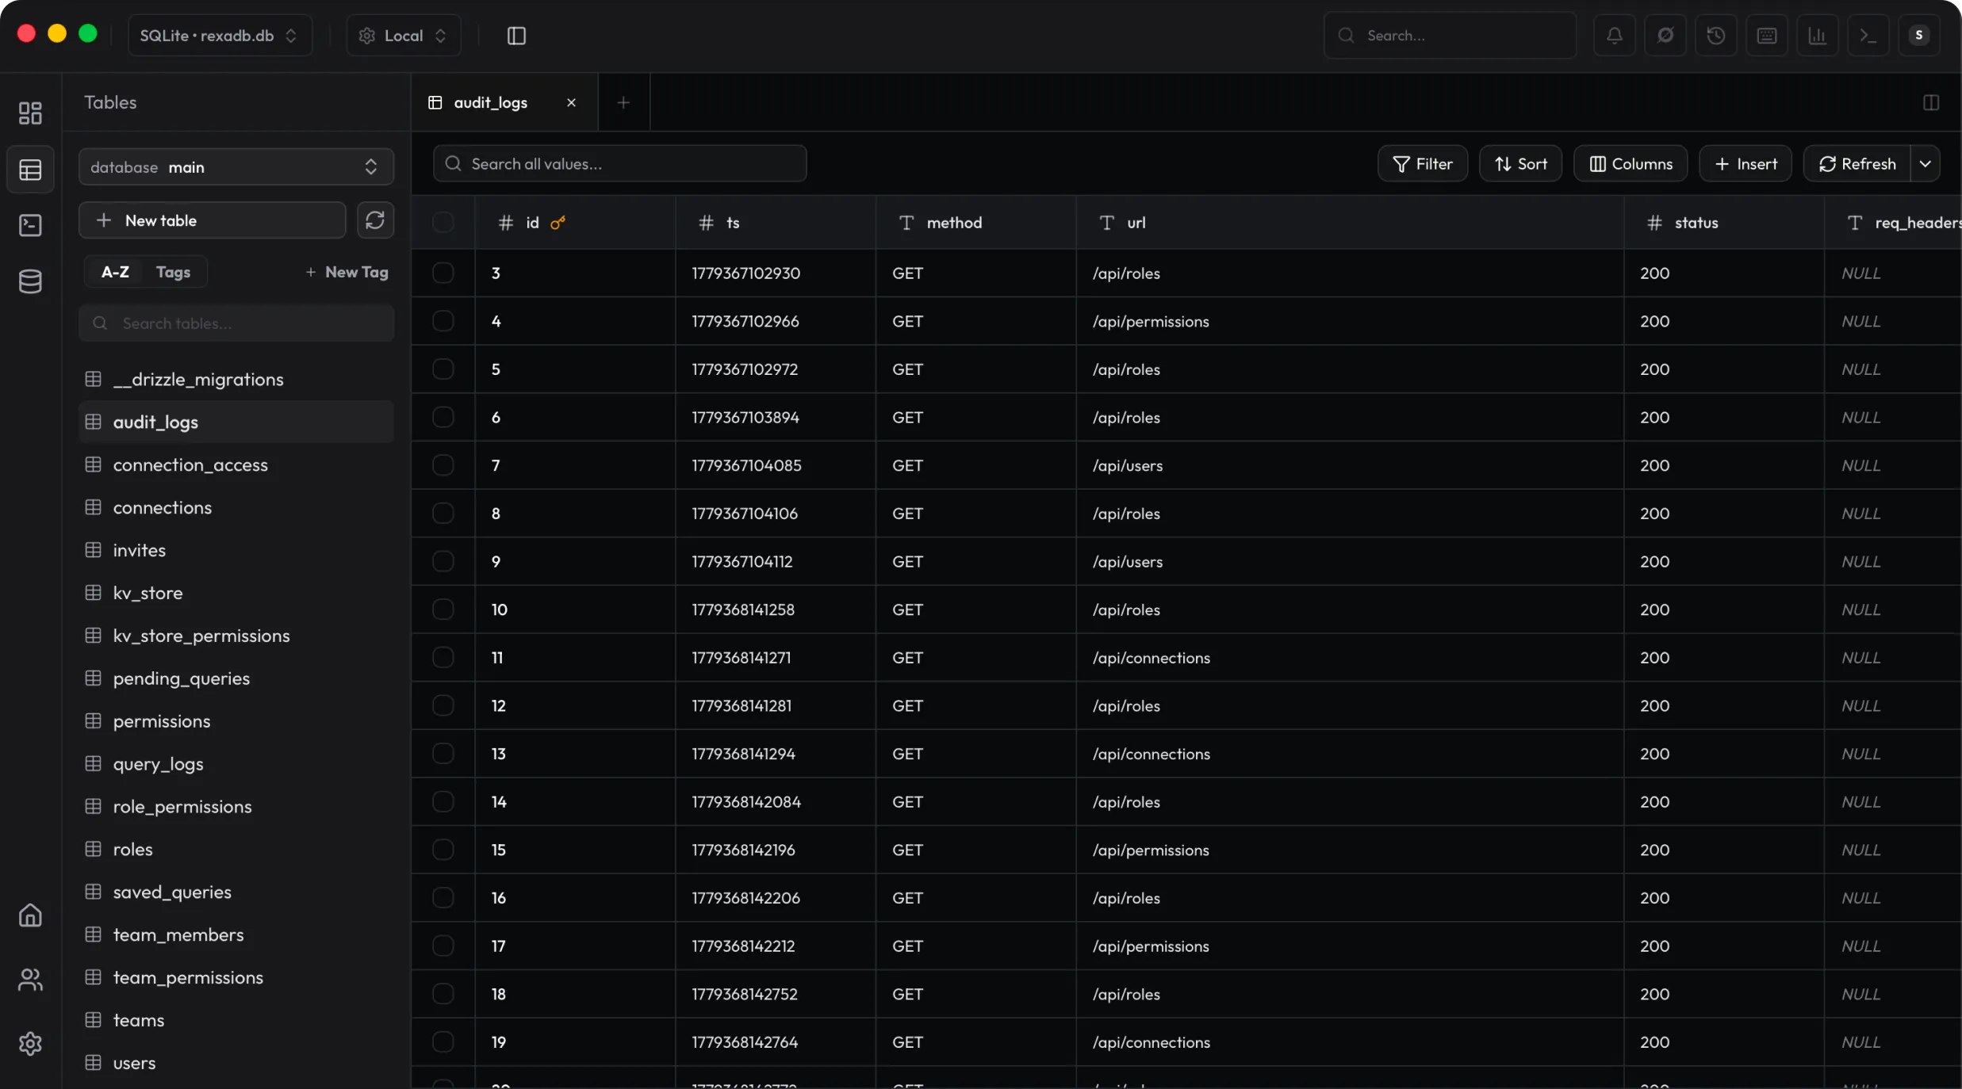Add a new tab with plus icon
This screenshot has height=1089, width=1962.
[623, 102]
